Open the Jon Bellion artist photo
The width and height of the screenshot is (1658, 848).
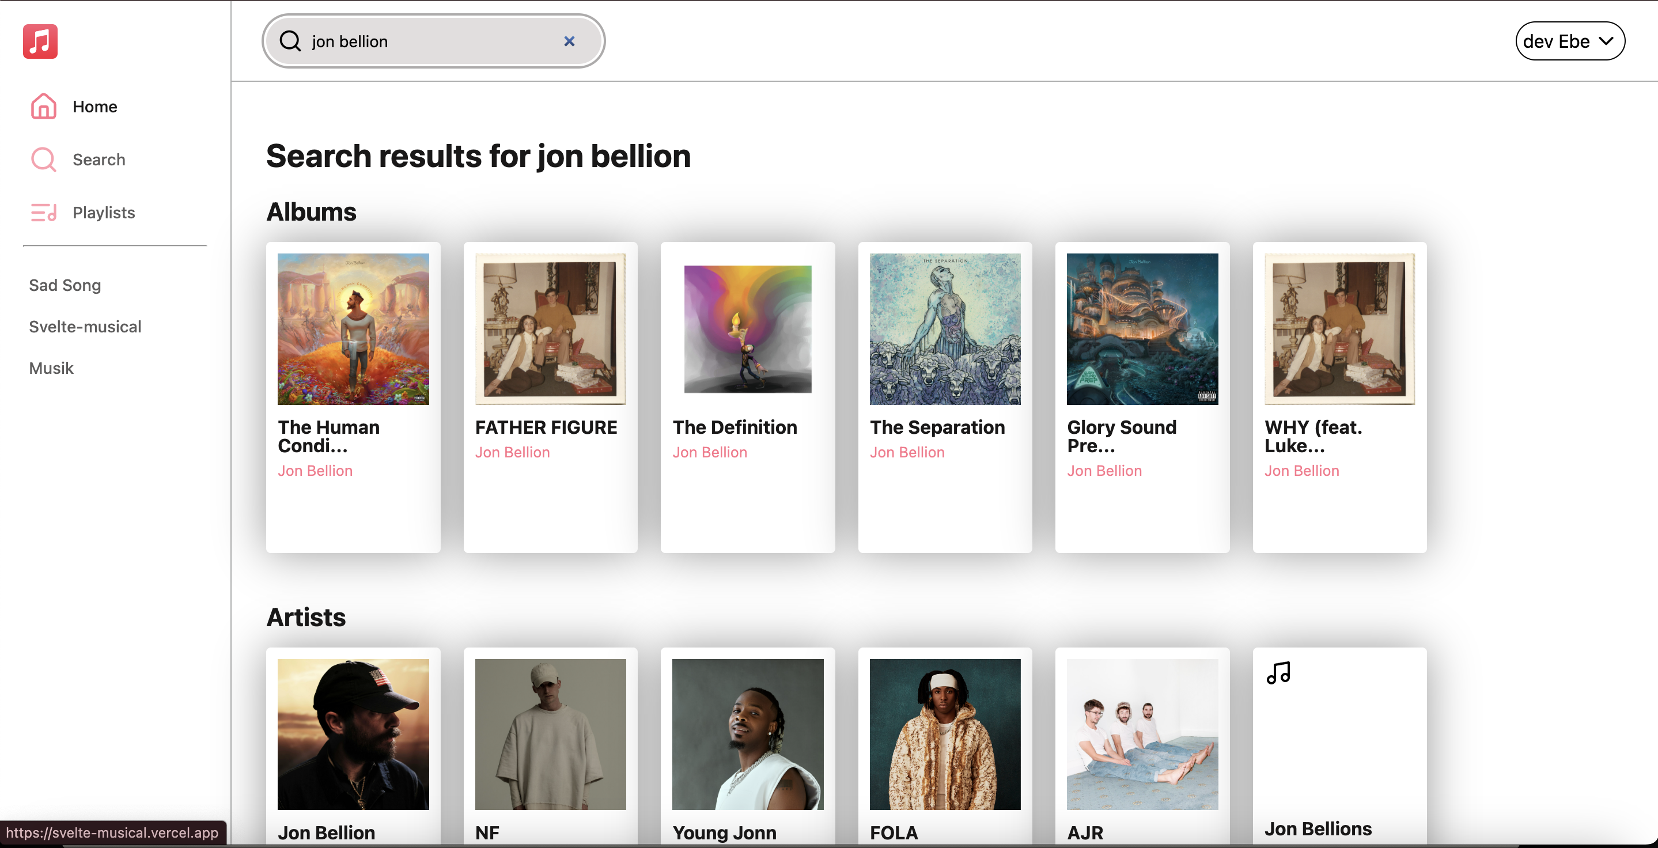[x=353, y=734]
